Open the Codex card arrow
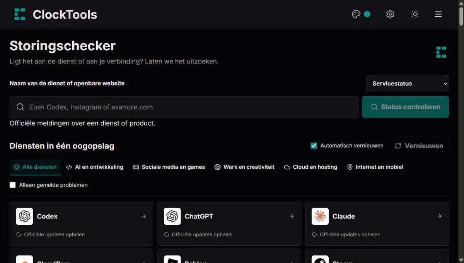464x263 pixels. click(x=144, y=216)
